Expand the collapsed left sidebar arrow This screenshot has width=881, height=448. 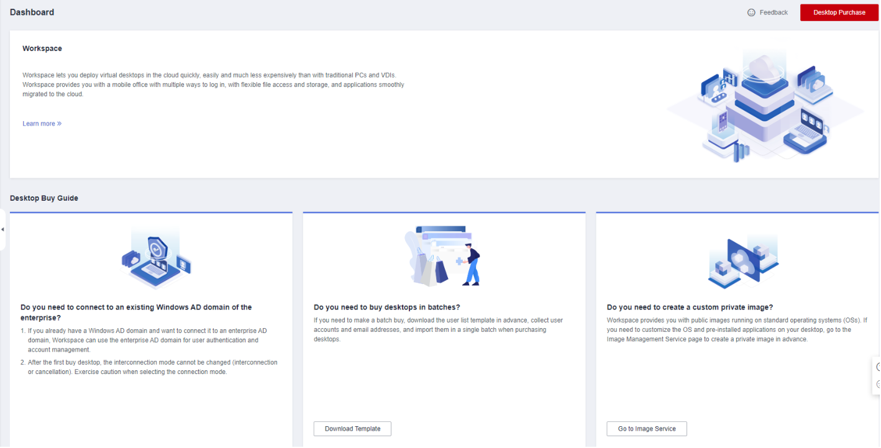(2, 229)
